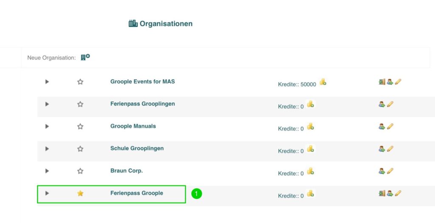This screenshot has height=223, width=435.
Task: Add credits to Schule Grooplingen
Action: tap(311, 149)
